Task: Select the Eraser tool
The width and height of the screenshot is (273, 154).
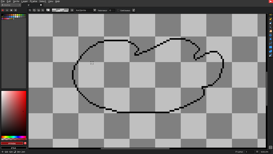Action: 270,23
